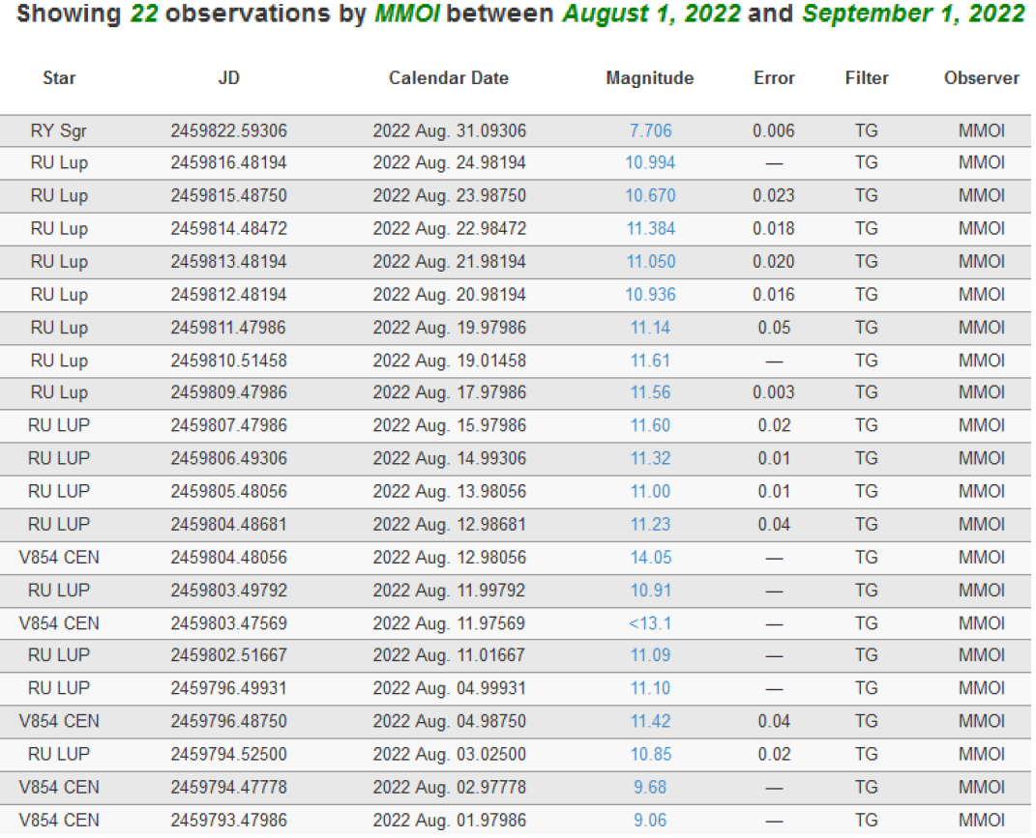This screenshot has height=838, width=1036.
Task: Open the 7.706 magnitude link for RY Sgr
Action: 650,130
